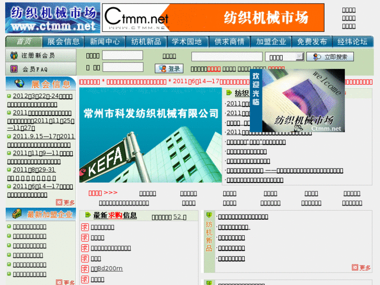Click the 欢迎光临 welcome floating ad

(297, 100)
